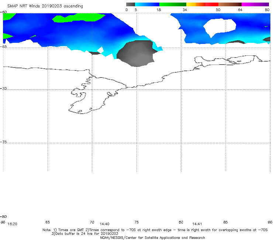The height and width of the screenshot is (240, 273).
Task: Click the "-80" latitude label
Action: coord(3,216)
